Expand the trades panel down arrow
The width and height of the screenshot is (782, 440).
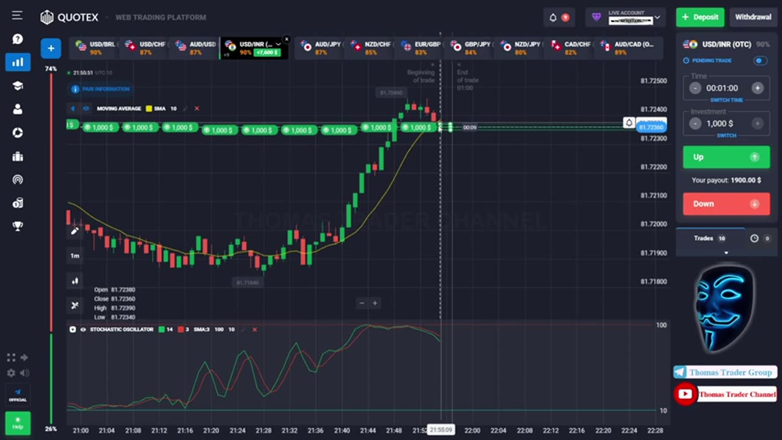pyautogui.click(x=726, y=253)
